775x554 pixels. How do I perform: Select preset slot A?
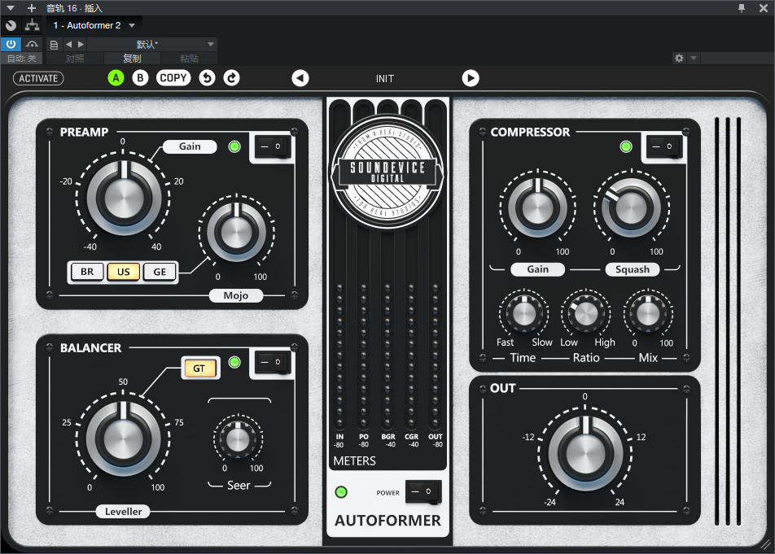tap(116, 78)
